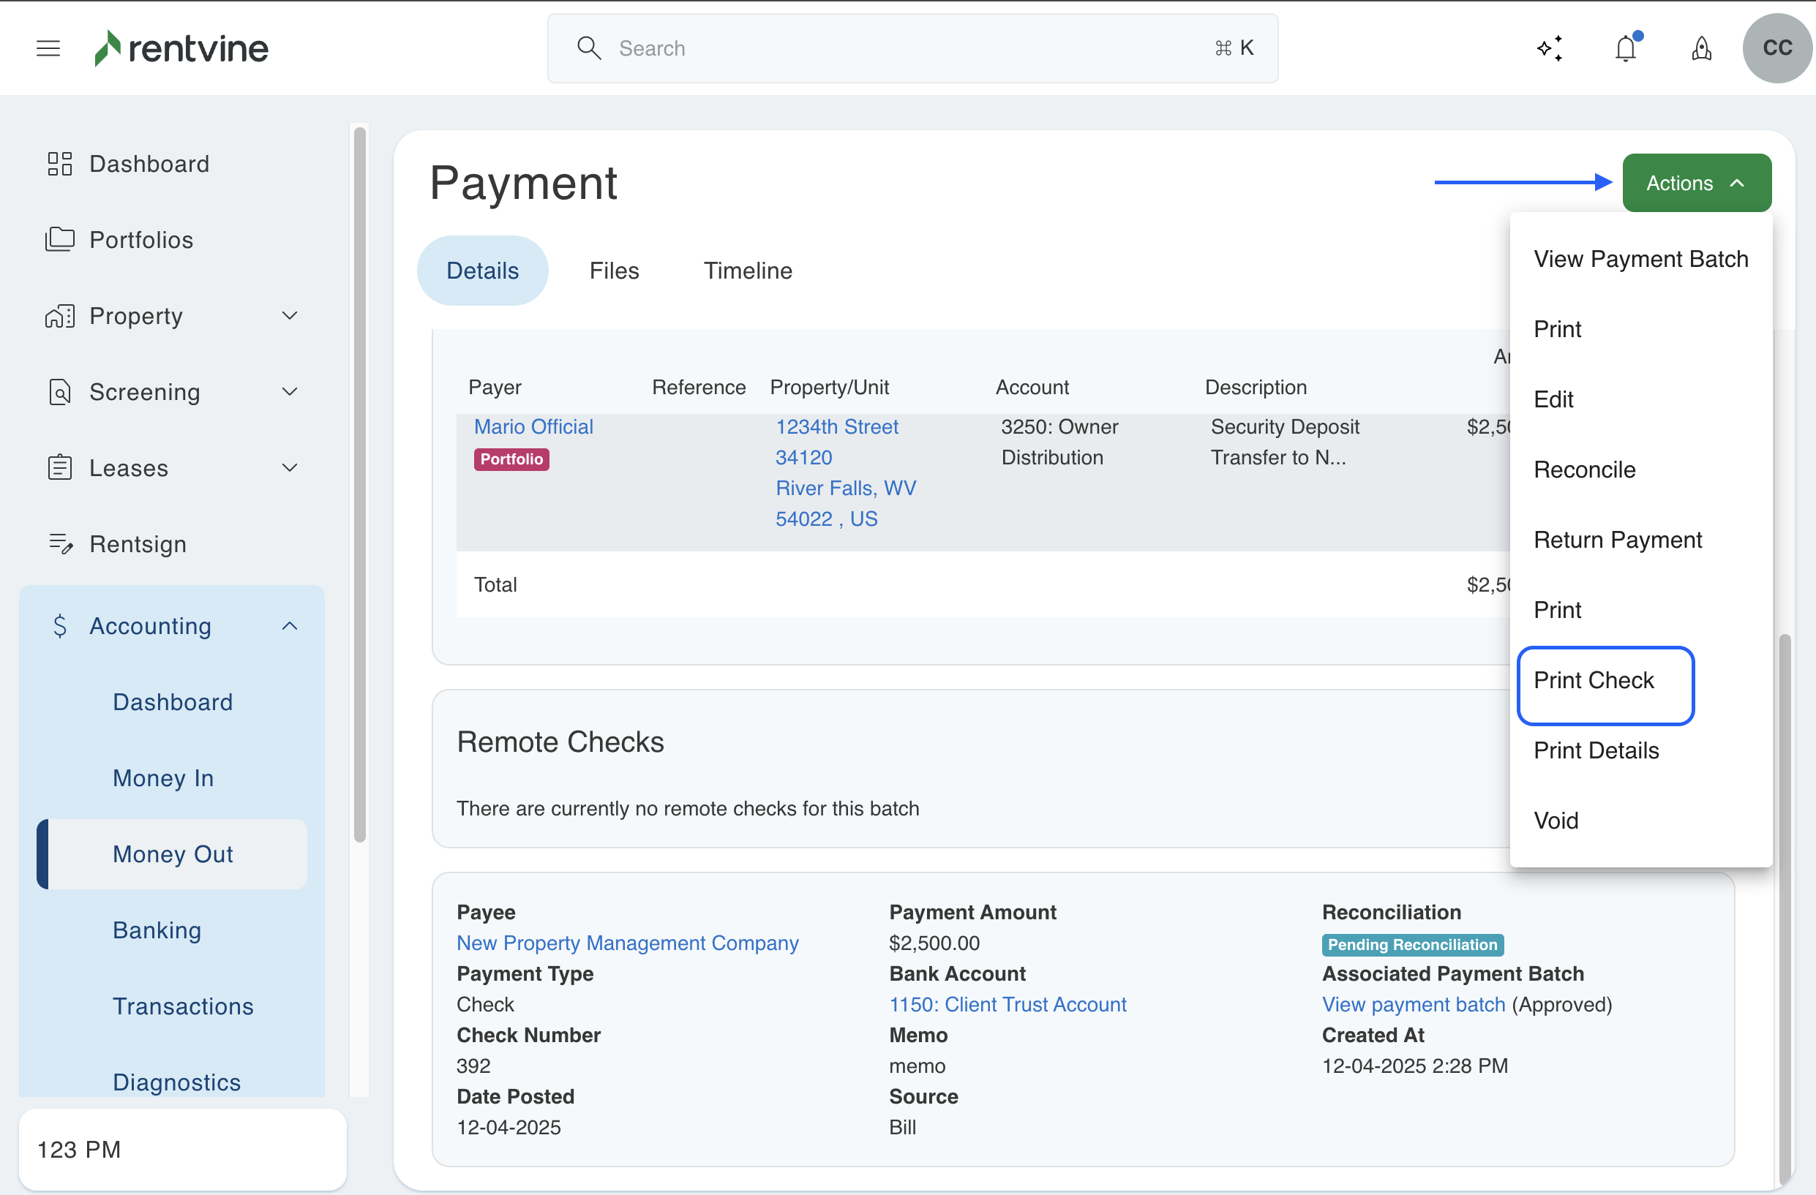The height and width of the screenshot is (1195, 1816).
Task: Expand the Leases sidebar section
Action: 289,467
